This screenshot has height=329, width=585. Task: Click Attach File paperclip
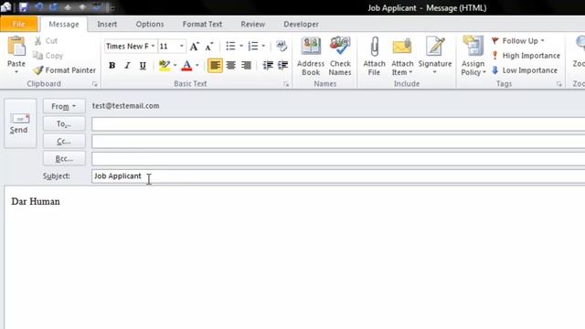click(x=374, y=56)
